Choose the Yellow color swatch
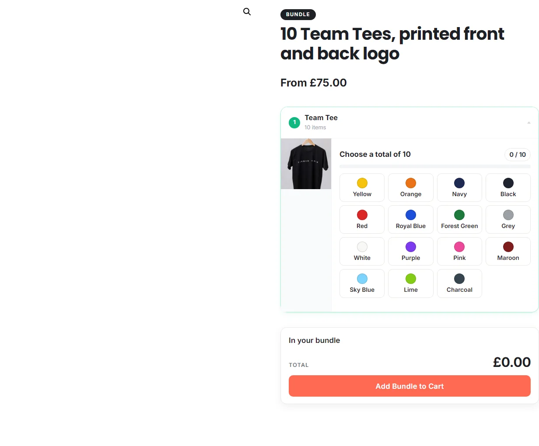The image size is (539, 446). pos(362,188)
